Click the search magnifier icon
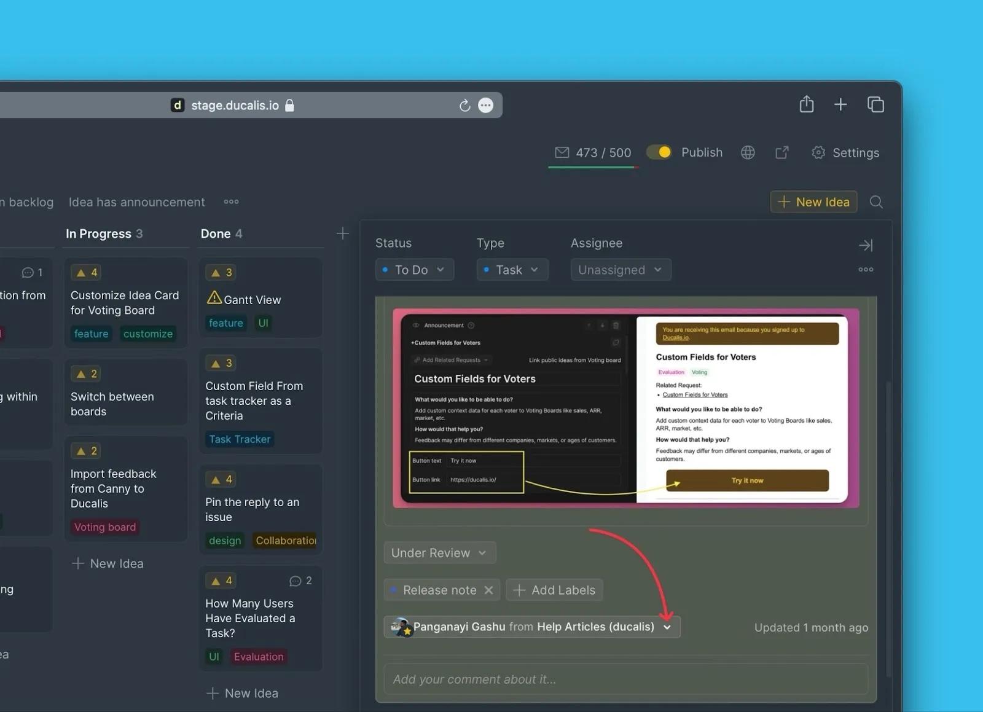 coord(876,202)
